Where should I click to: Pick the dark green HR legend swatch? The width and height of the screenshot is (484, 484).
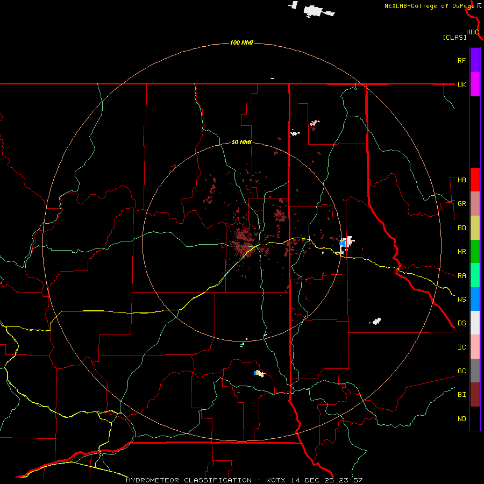point(475,252)
